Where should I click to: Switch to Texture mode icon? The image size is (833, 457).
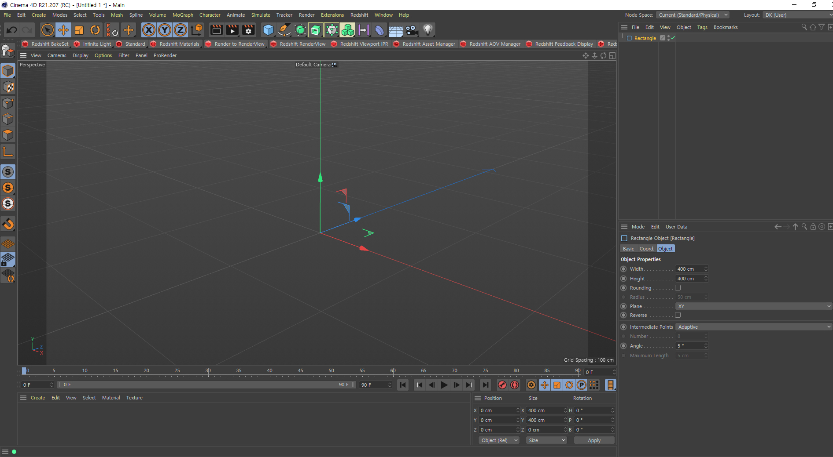tap(8, 87)
